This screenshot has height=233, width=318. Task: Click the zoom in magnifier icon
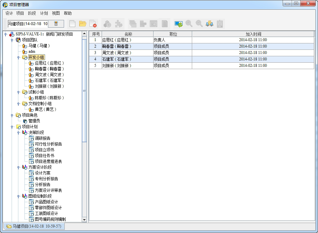189,24
